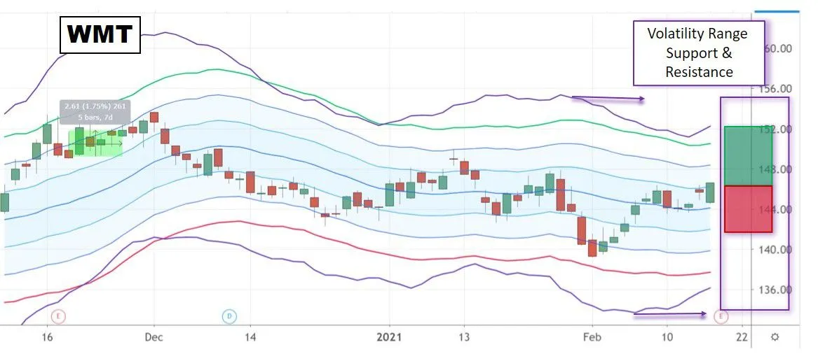Click the dividend D marker on the time axis
This screenshot has height=361, width=818.
click(229, 316)
